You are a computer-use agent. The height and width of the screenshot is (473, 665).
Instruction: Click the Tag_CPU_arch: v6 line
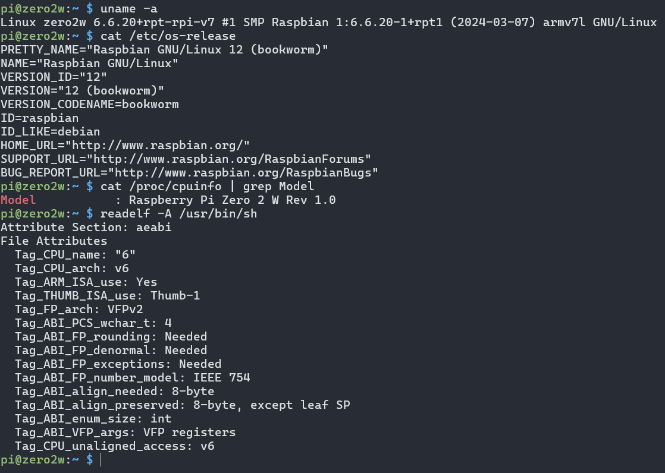click(x=71, y=268)
